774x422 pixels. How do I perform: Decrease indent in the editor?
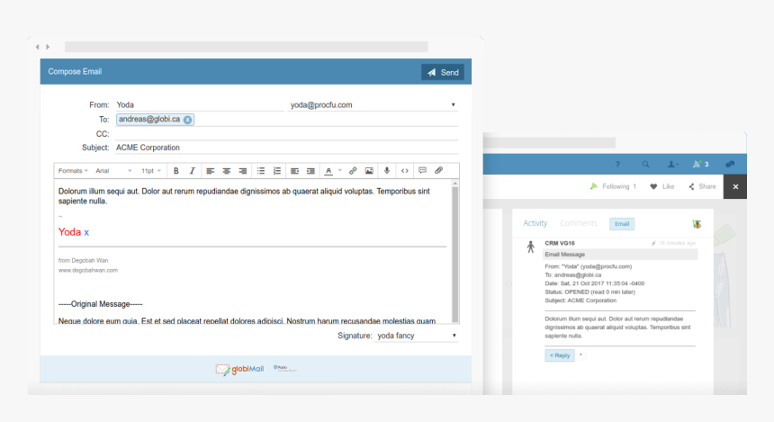coord(294,171)
